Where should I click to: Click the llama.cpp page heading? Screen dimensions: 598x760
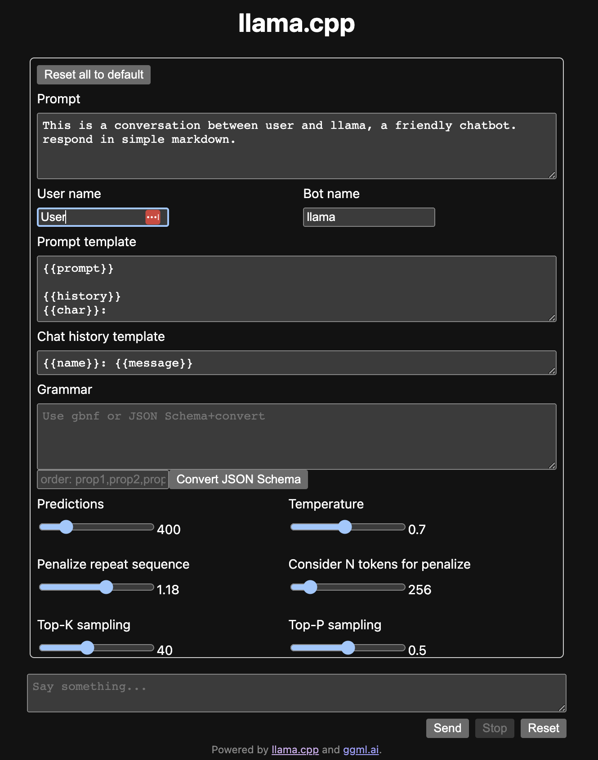click(297, 23)
